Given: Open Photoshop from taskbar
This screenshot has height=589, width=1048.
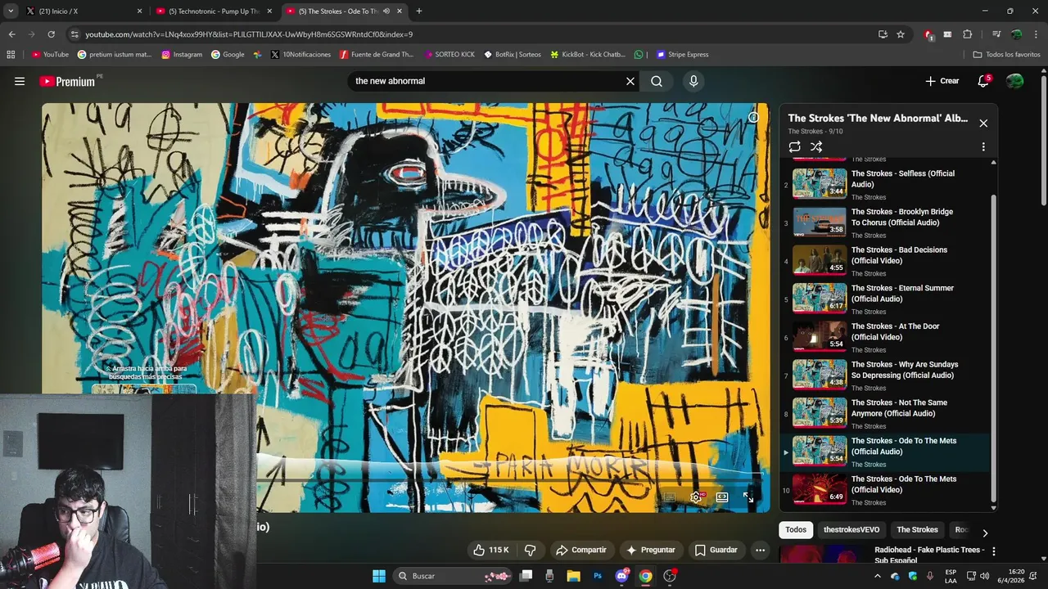Looking at the screenshot, I should point(598,576).
